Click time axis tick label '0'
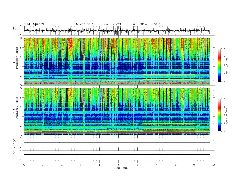 [x=24, y=165]
